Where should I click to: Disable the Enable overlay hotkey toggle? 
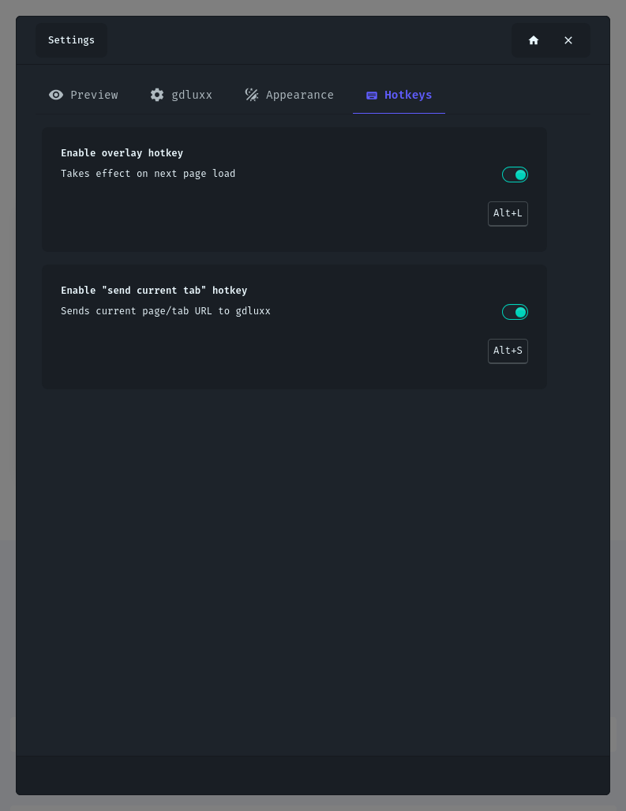point(515,175)
